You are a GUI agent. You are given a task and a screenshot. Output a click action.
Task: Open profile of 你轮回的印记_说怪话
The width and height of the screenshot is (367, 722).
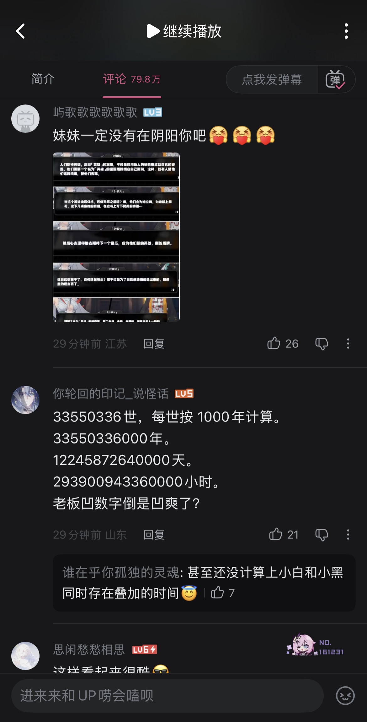[25, 400]
